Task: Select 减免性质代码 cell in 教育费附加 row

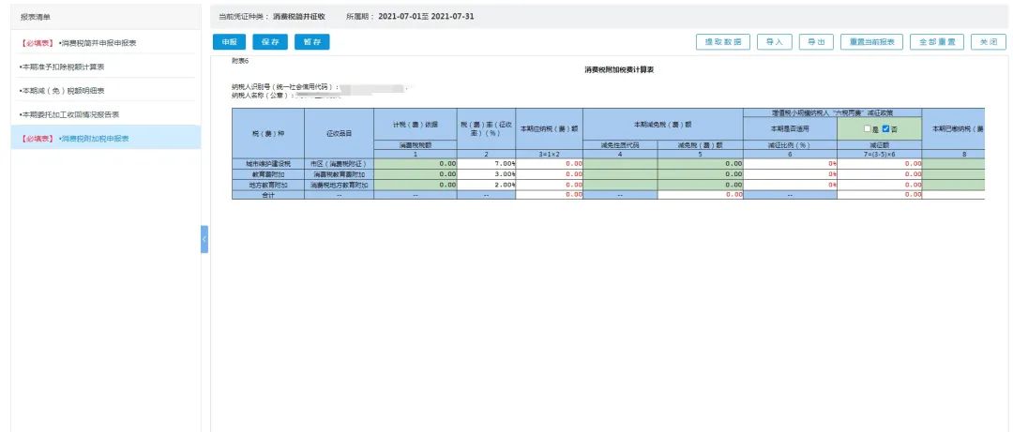Action: click(620, 174)
